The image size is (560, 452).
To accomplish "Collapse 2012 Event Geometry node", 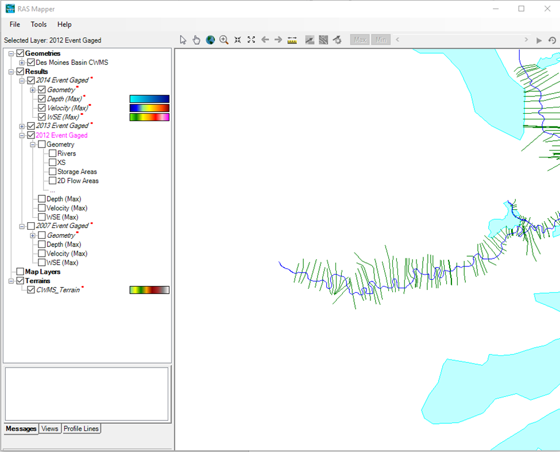I will (x=33, y=144).
